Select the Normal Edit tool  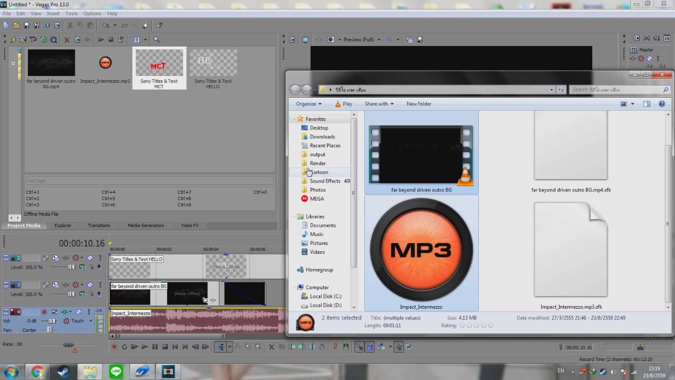pyautogui.click(x=221, y=347)
